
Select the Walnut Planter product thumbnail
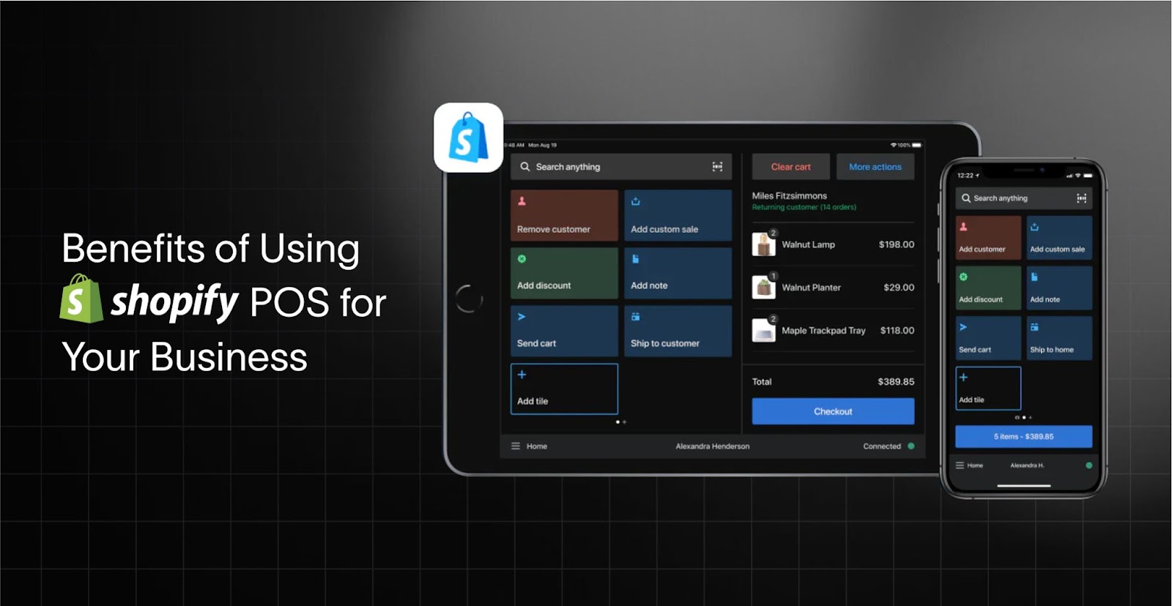[x=763, y=288]
